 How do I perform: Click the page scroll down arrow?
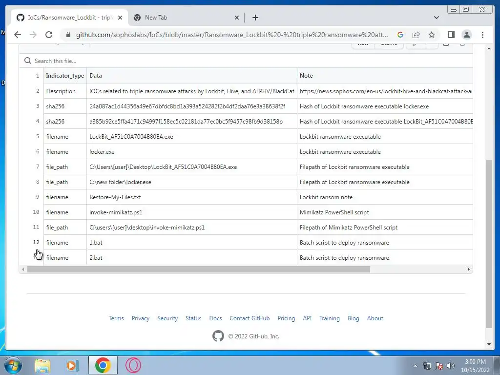[489, 344]
